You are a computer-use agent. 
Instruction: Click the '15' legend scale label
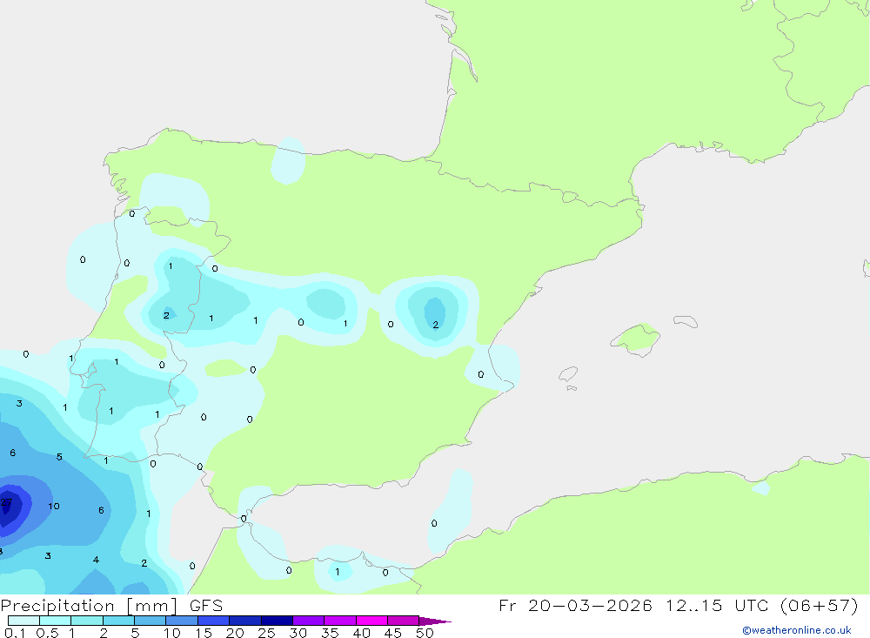tap(203, 633)
